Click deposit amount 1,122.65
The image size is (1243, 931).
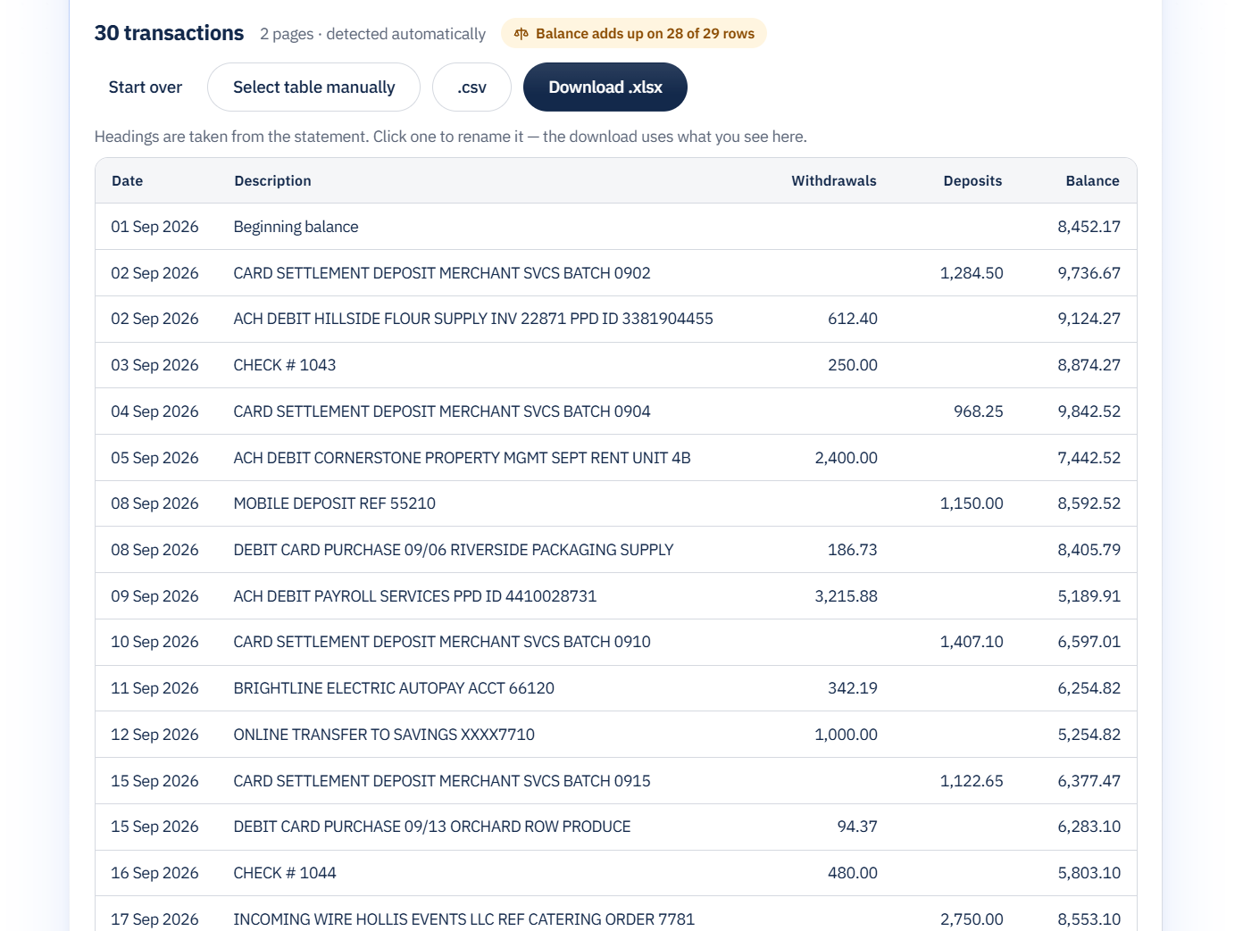[x=972, y=781]
